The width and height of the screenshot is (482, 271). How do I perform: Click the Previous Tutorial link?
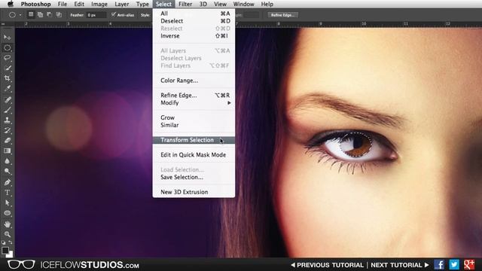point(327,265)
